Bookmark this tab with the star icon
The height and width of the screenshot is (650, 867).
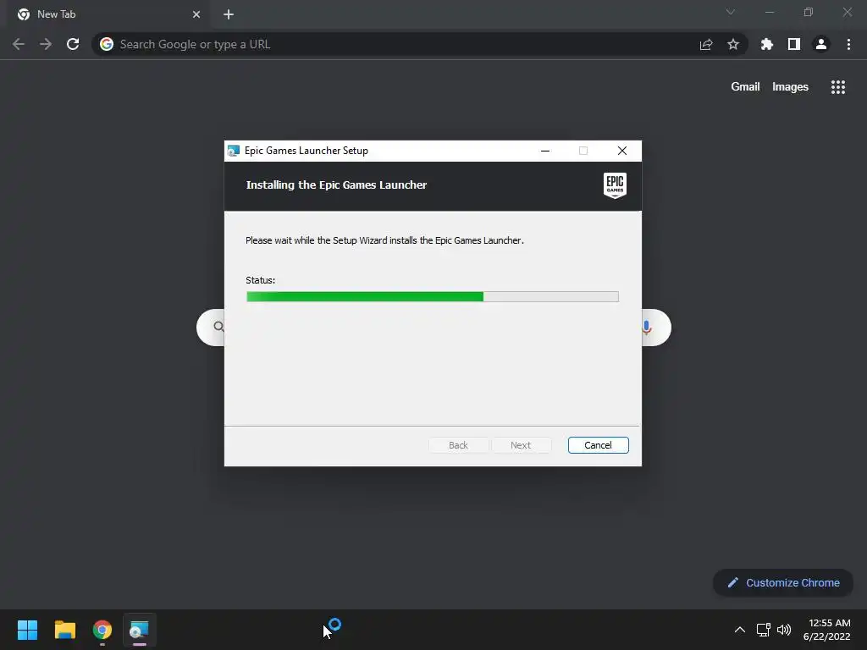(x=733, y=44)
